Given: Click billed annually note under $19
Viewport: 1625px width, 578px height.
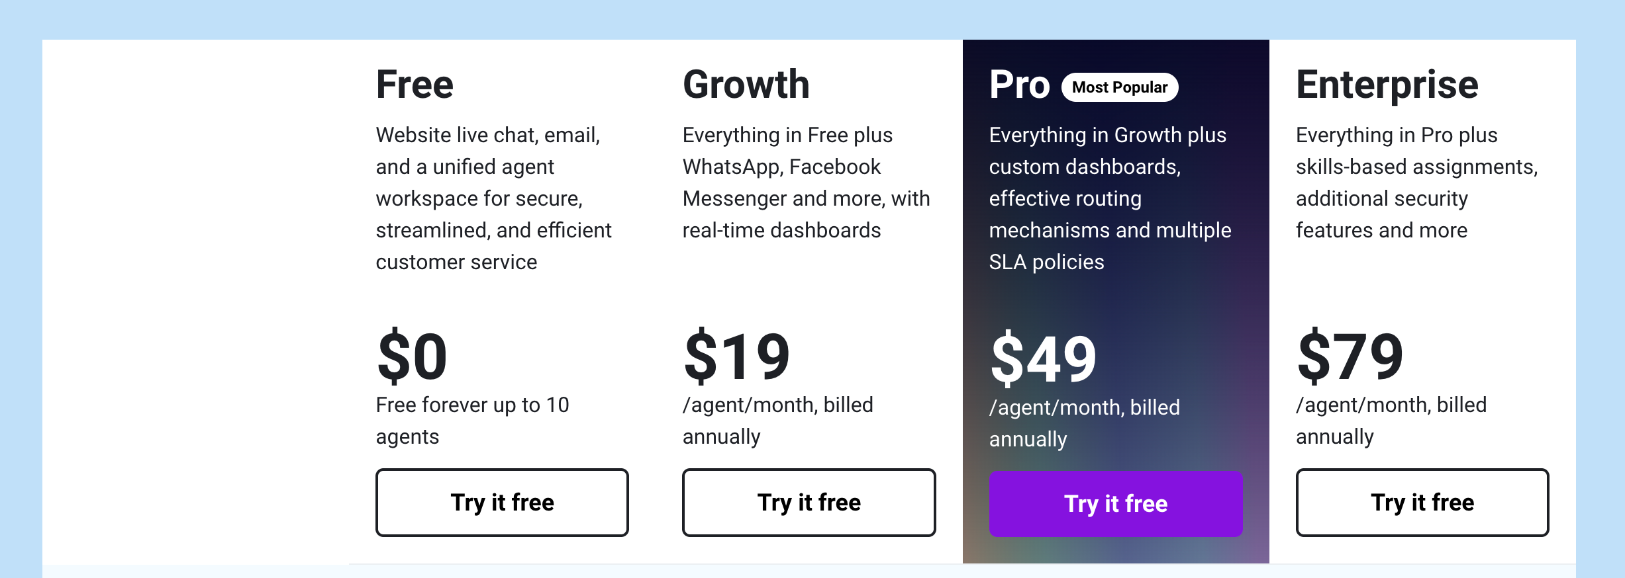Looking at the screenshot, I should coord(777,421).
